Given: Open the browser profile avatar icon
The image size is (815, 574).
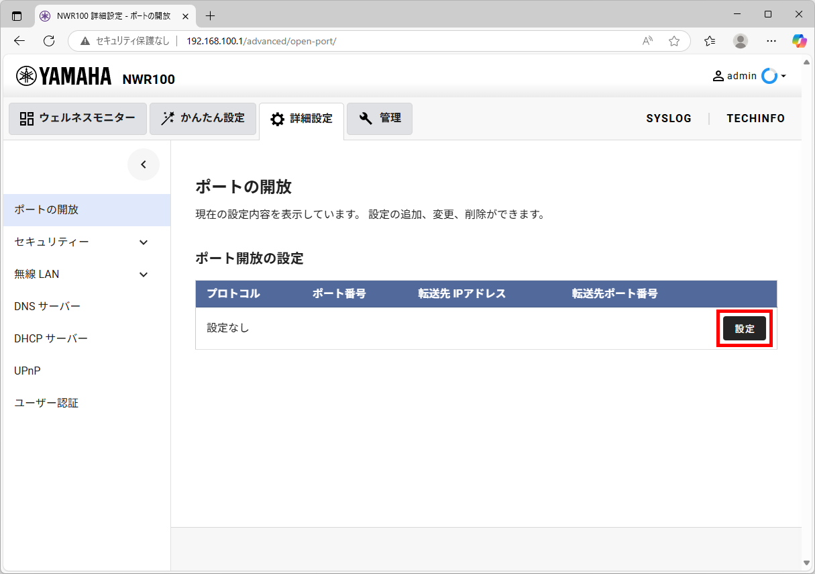Looking at the screenshot, I should (741, 41).
